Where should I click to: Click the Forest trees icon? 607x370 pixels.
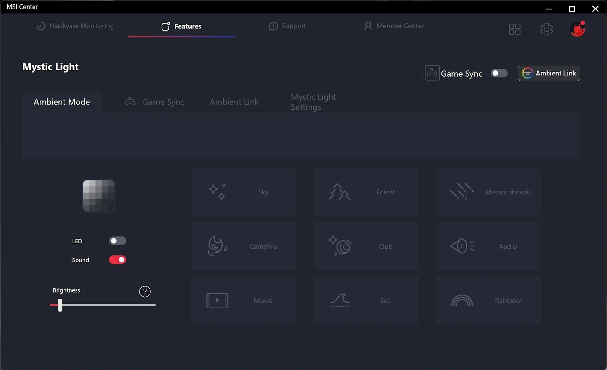pos(340,192)
